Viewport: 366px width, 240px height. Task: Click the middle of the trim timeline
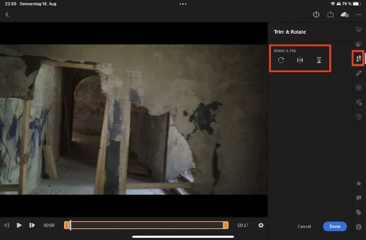click(146, 225)
